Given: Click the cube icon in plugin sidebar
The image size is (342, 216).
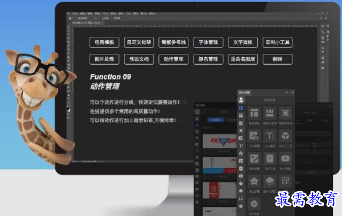Looking at the screenshot, I should click(241, 154).
